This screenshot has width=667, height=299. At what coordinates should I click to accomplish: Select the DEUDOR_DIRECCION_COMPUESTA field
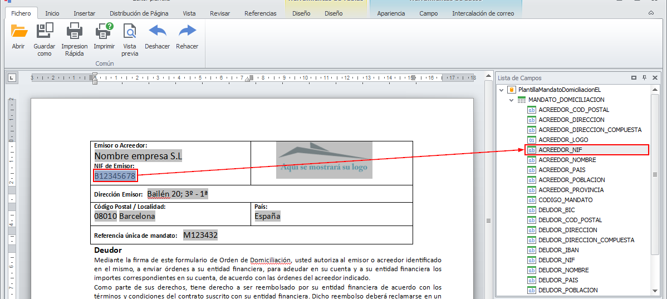(x=586, y=240)
